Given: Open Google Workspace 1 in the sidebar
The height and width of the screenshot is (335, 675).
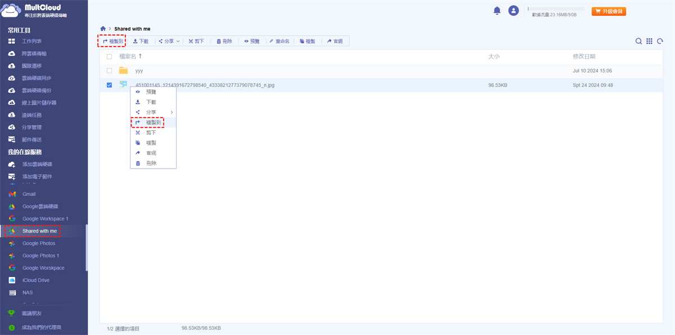Looking at the screenshot, I should 45,219.
